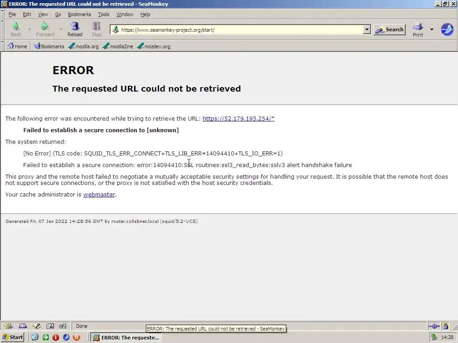Click SeaMonkey title bar window icon
The height and width of the screenshot is (343, 458).
[4, 4]
